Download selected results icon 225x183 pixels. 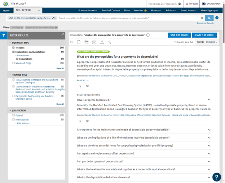click(x=102, y=42)
